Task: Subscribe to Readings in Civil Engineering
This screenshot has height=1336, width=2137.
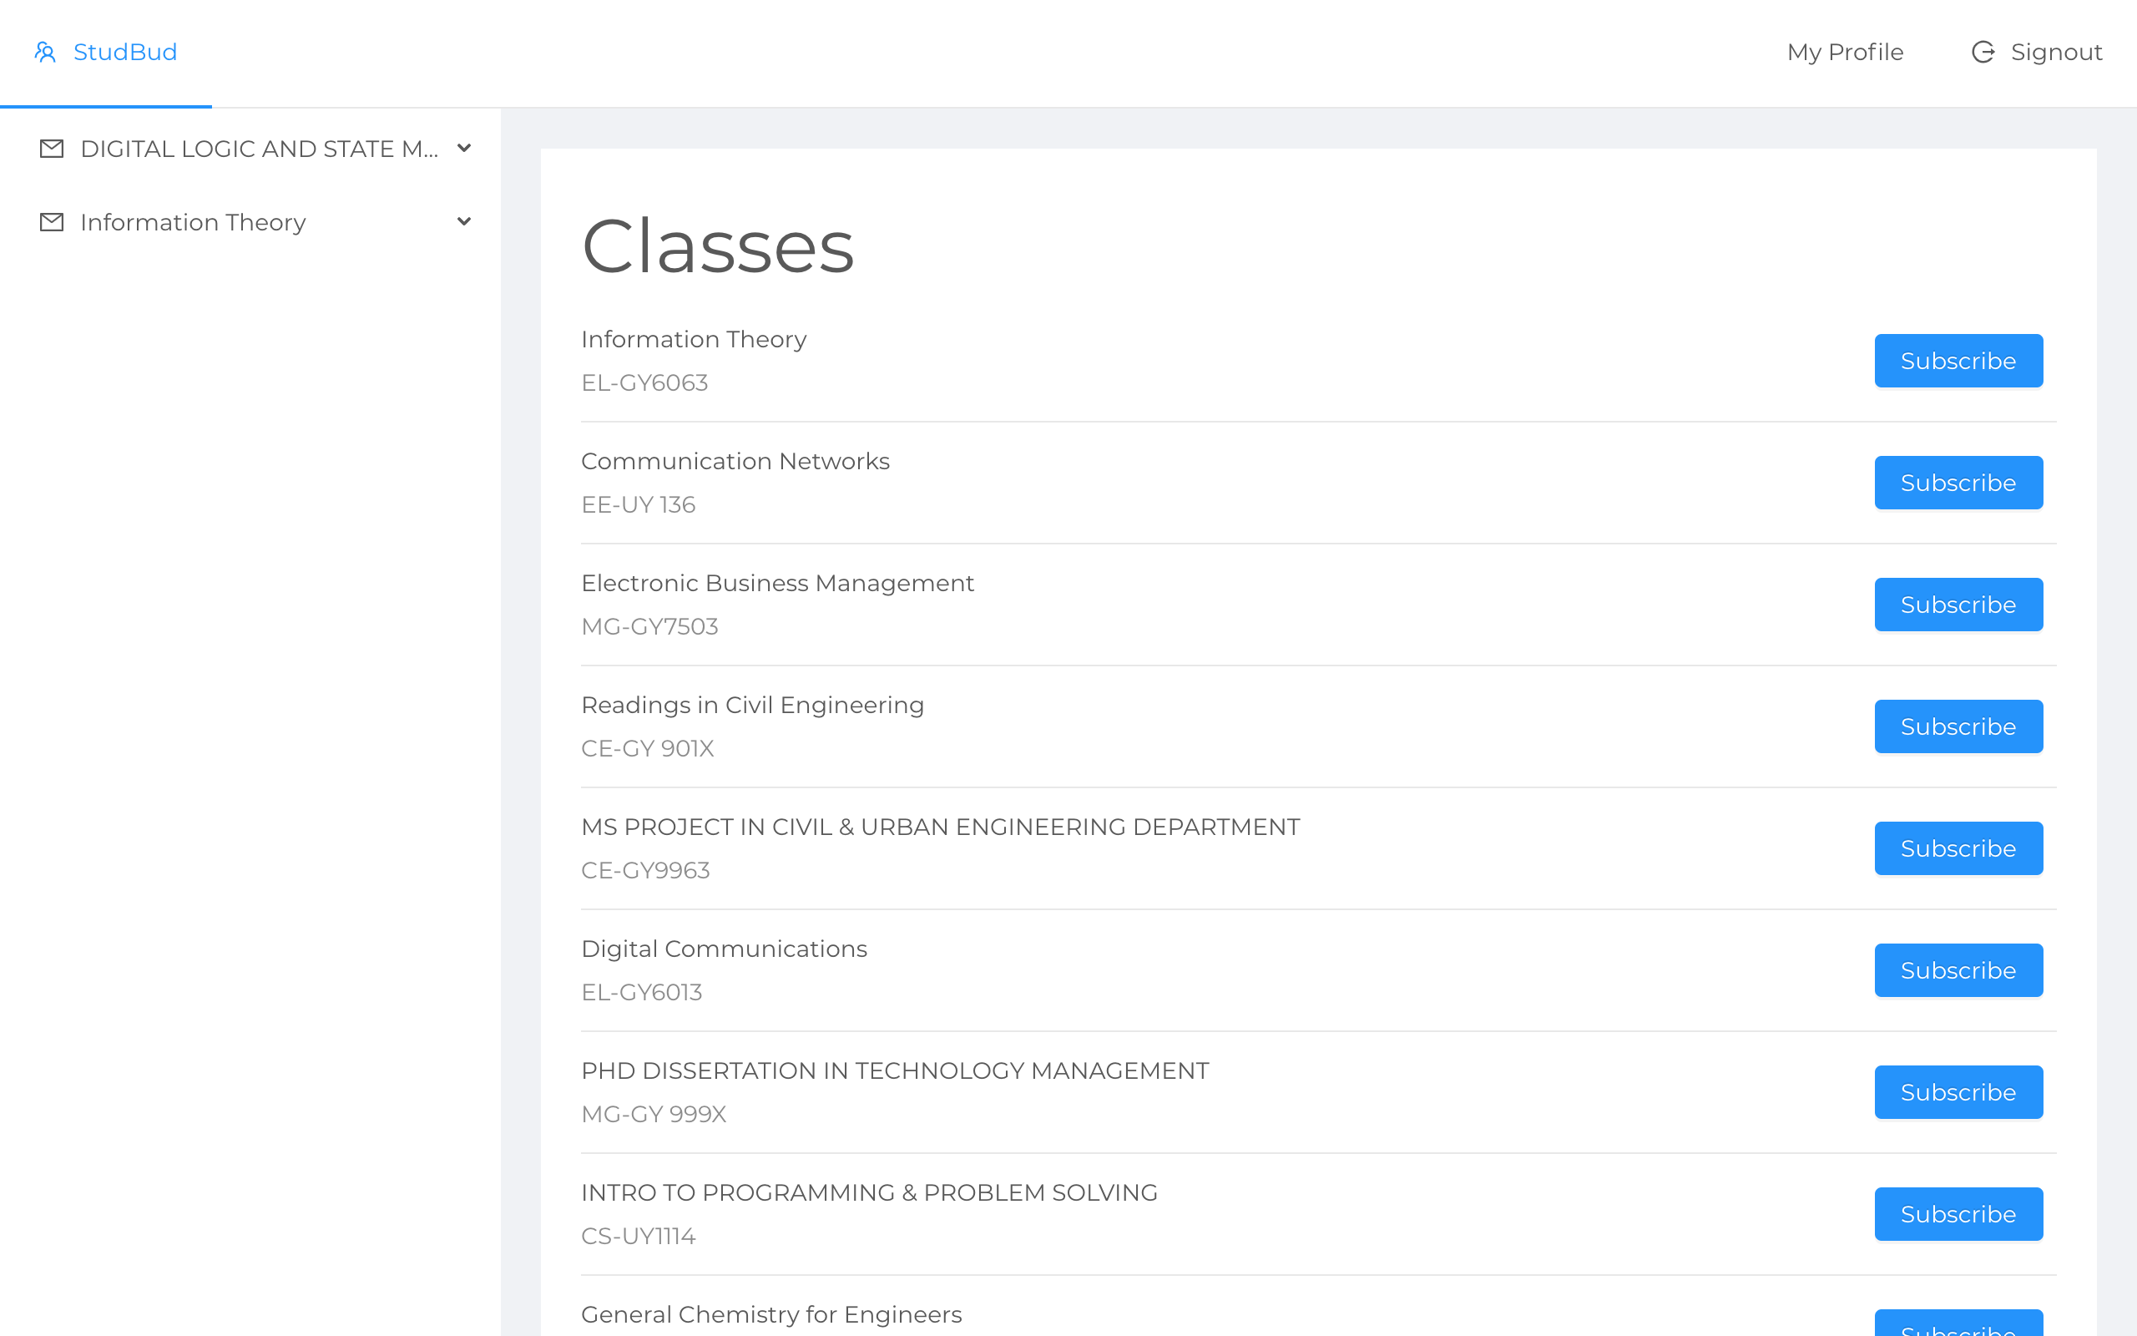Action: (x=1958, y=726)
